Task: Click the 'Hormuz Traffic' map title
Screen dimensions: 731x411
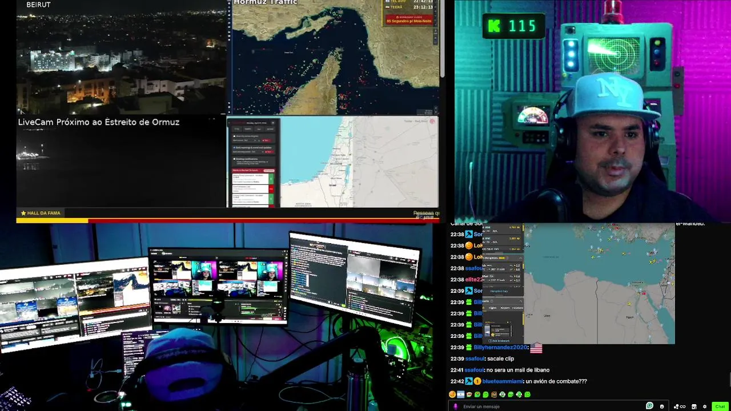Action: pyautogui.click(x=266, y=3)
